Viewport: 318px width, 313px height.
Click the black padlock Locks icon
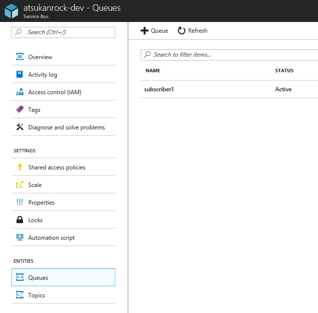click(20, 220)
